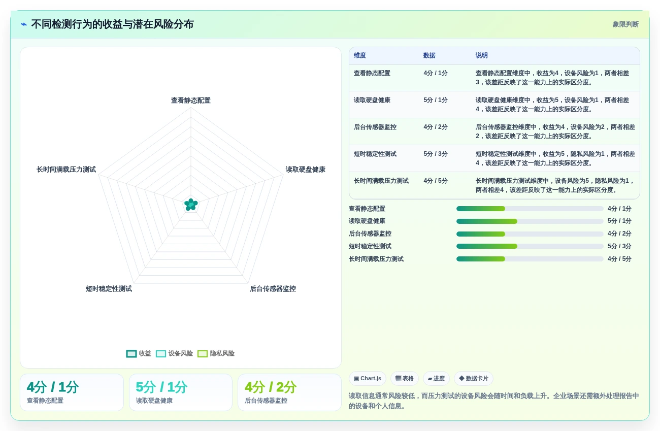The image size is (660, 431).
Task: Click the 读取硬盘健康 radar axis label
Action: (306, 170)
